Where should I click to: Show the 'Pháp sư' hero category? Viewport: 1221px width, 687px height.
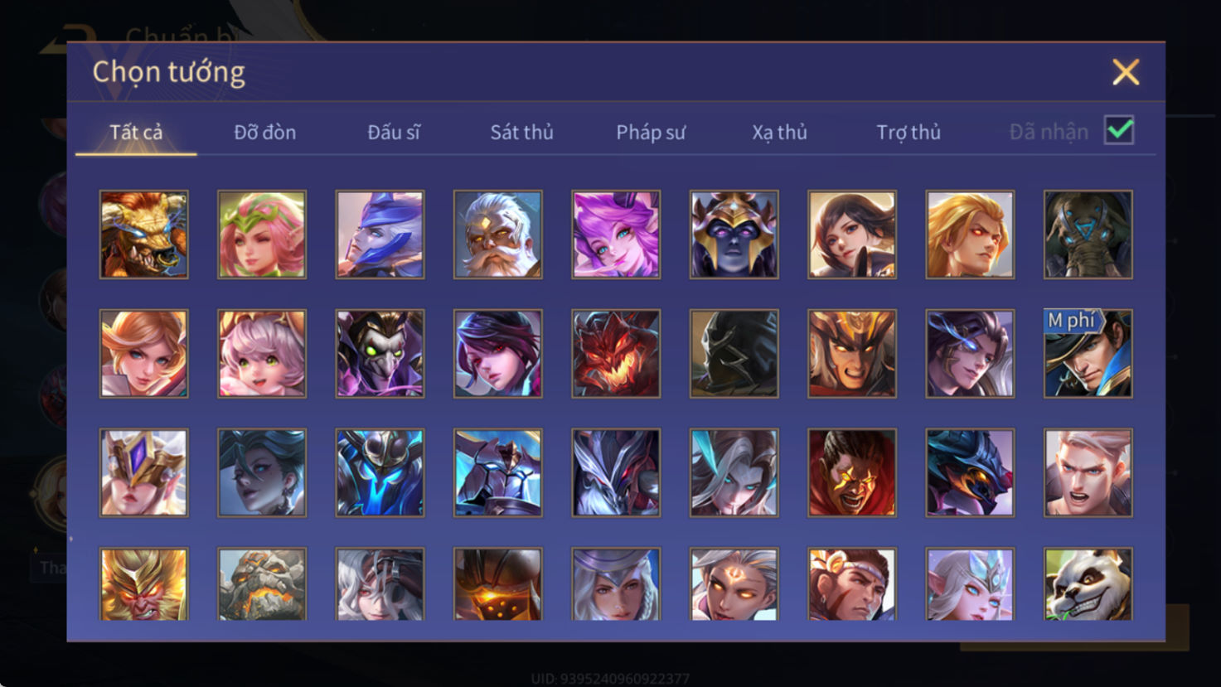[x=651, y=132]
